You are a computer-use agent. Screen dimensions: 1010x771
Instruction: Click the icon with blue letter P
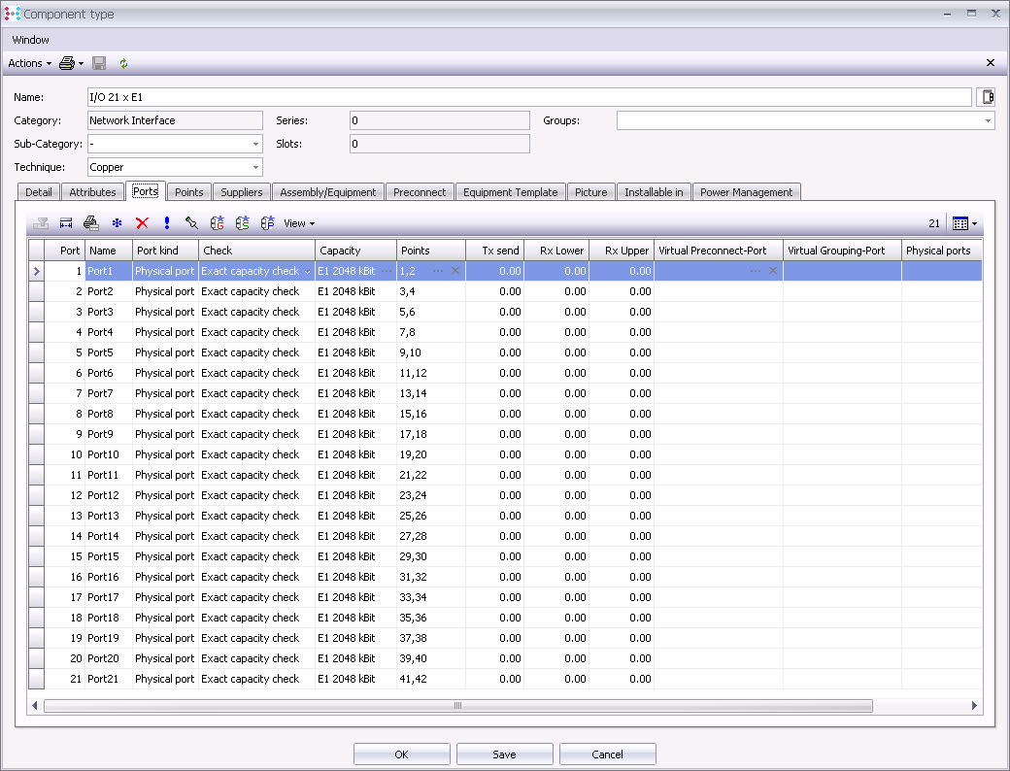coord(267,223)
